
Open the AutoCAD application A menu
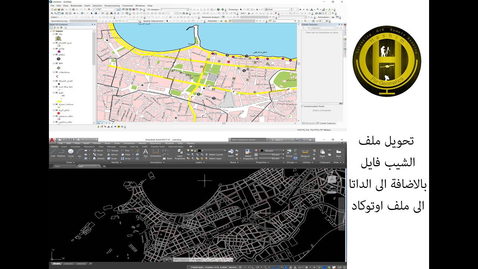tap(53, 140)
